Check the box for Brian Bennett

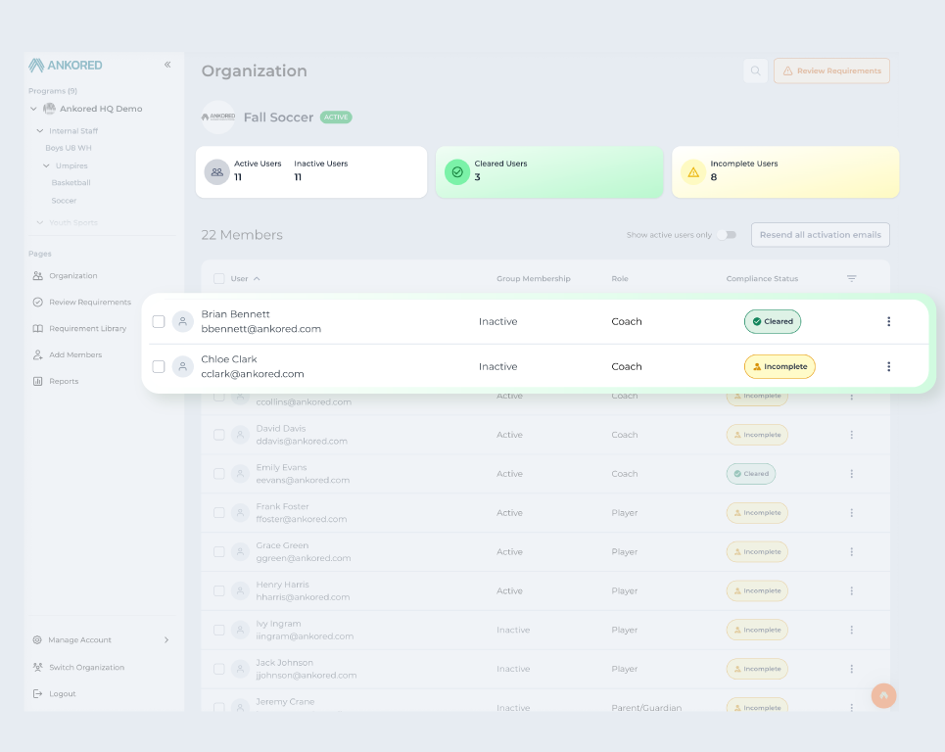[x=159, y=321]
